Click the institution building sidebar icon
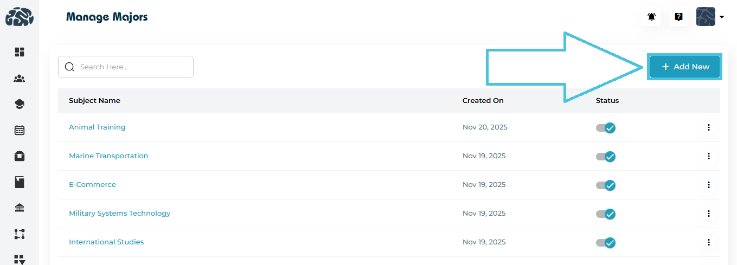The height and width of the screenshot is (265, 737). pos(20,208)
